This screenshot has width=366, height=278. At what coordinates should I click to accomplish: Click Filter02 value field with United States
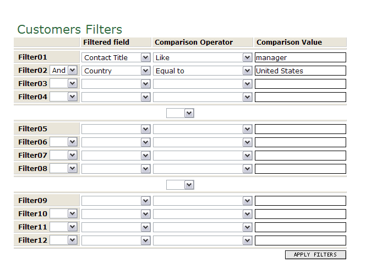[300, 71]
